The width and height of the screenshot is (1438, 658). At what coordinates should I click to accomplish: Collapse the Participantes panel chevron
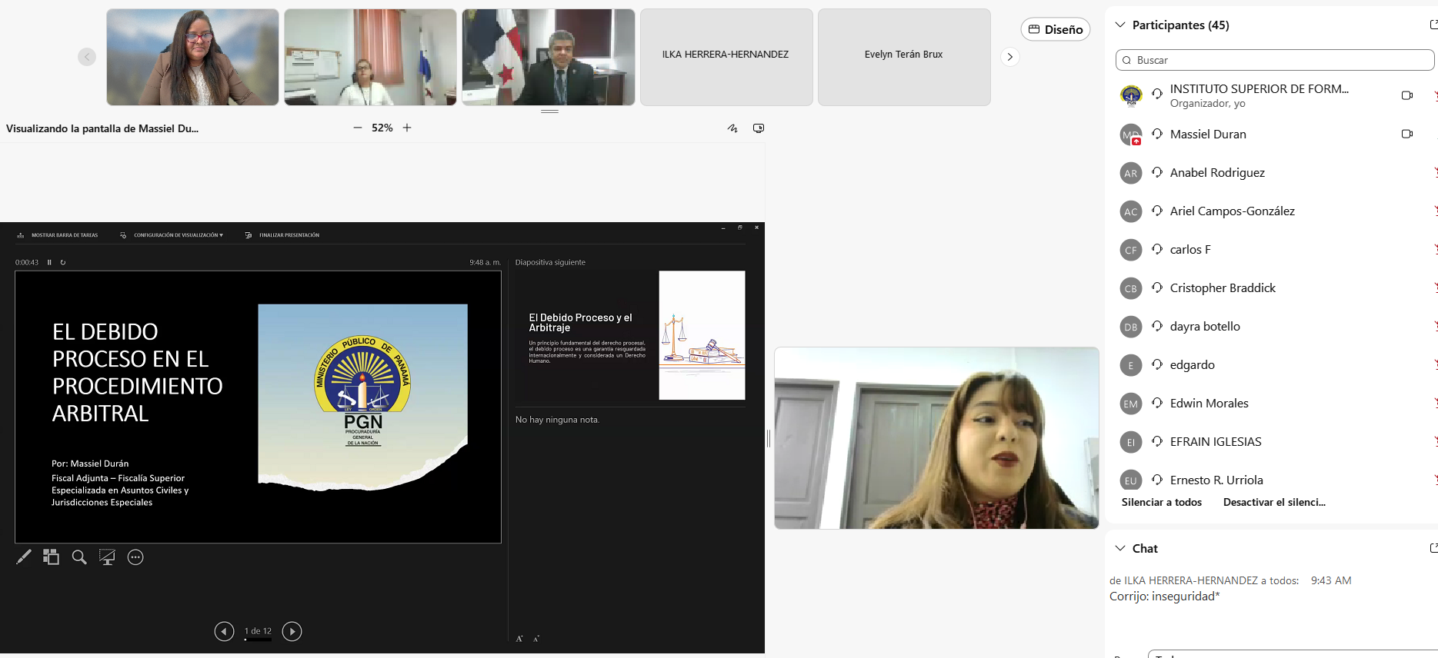1120,25
